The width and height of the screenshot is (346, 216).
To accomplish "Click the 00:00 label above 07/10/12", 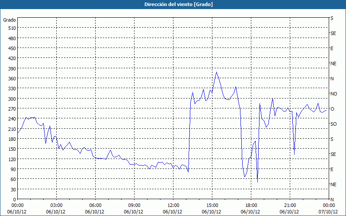I will 329,206.
